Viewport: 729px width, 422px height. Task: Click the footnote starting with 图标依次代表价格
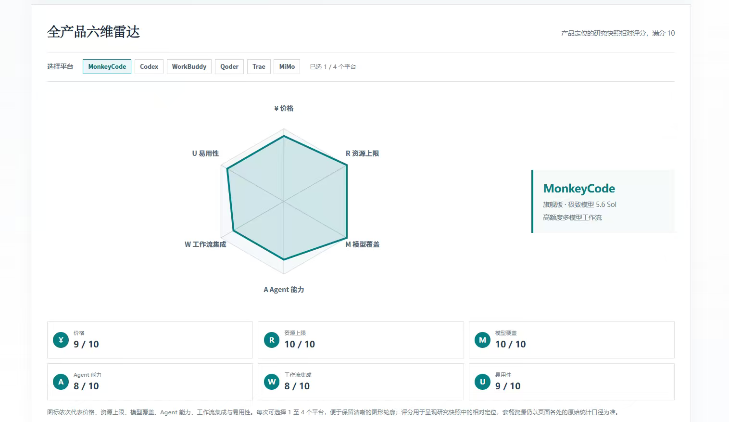334,412
